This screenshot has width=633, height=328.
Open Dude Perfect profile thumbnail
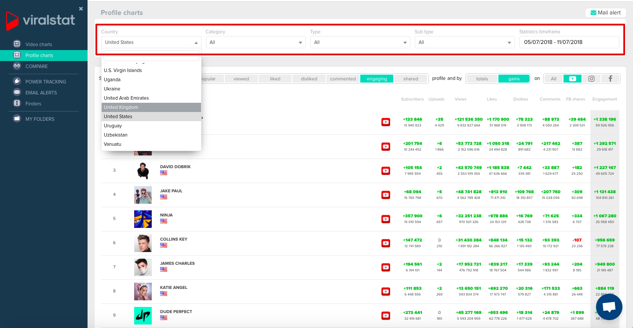point(143,315)
